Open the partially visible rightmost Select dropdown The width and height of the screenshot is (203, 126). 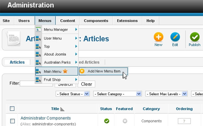click(x=197, y=94)
